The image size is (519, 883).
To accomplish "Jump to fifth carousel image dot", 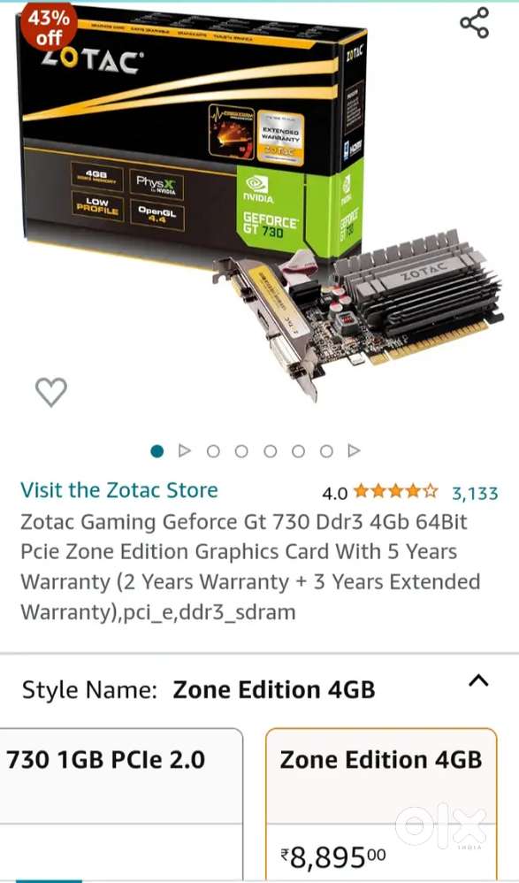I will point(271,451).
